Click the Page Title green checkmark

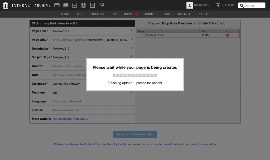pos(132,30)
